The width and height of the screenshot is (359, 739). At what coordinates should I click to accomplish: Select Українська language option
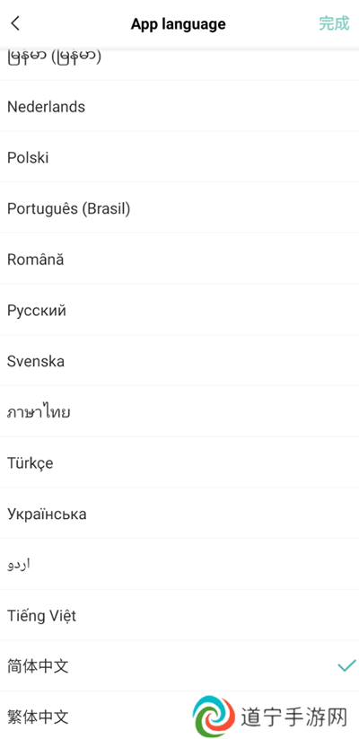[x=179, y=514]
